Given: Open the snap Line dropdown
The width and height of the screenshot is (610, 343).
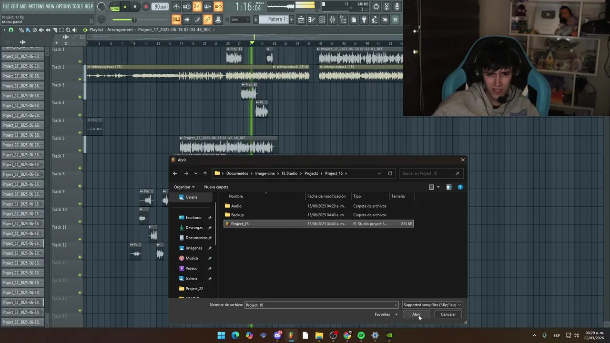Looking at the screenshot, I should pos(240,20).
